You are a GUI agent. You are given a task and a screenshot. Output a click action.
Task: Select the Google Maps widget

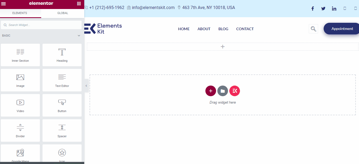pos(20,154)
